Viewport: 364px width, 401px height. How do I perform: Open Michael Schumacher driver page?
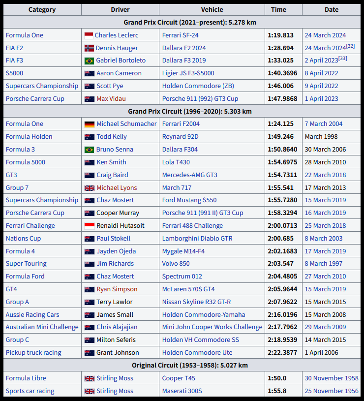point(126,124)
